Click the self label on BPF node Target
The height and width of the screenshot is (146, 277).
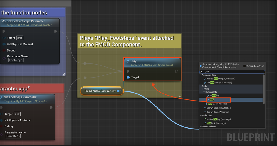coord(20,38)
